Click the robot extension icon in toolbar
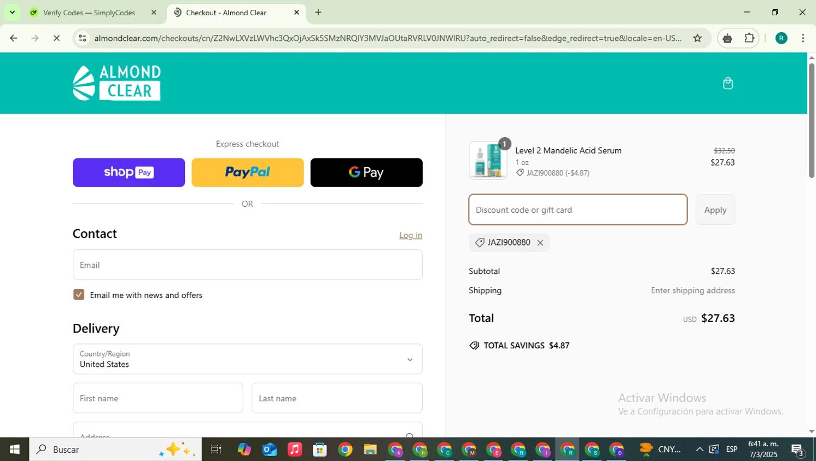 (728, 38)
